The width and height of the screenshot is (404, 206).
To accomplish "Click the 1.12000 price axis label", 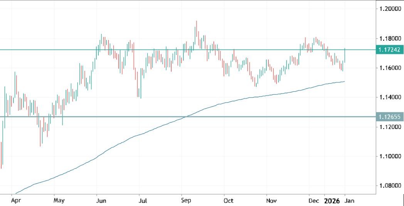I will 391,127.
